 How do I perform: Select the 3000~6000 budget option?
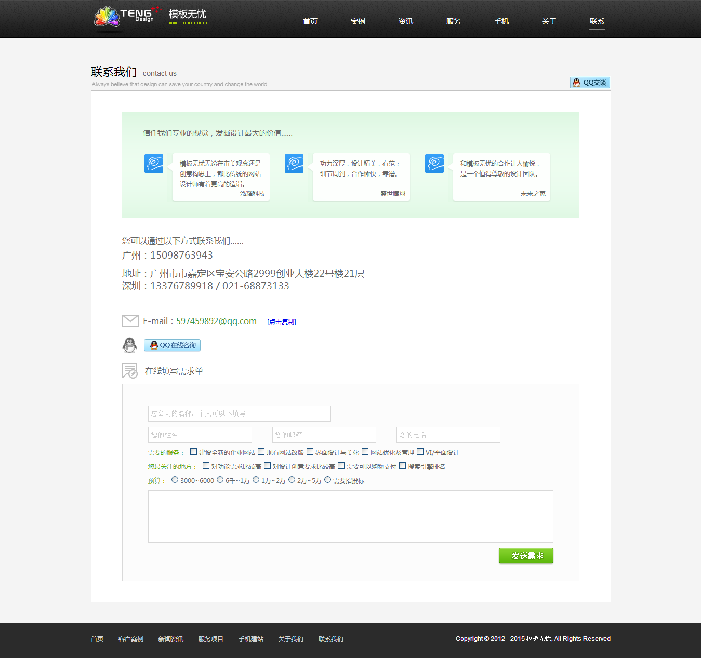pyautogui.click(x=175, y=480)
